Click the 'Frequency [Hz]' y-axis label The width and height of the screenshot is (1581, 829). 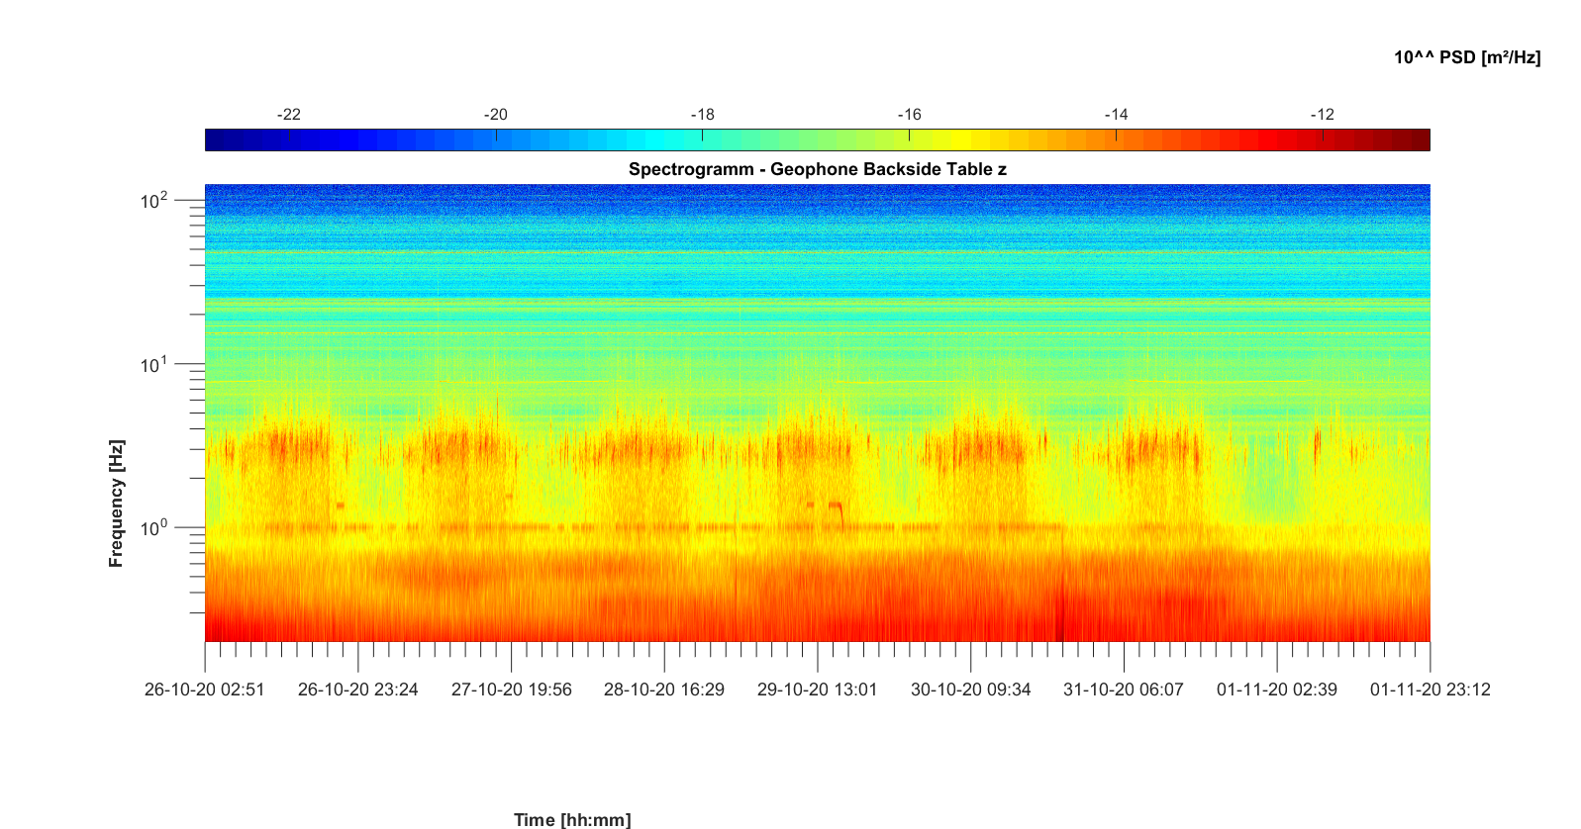tap(117, 504)
